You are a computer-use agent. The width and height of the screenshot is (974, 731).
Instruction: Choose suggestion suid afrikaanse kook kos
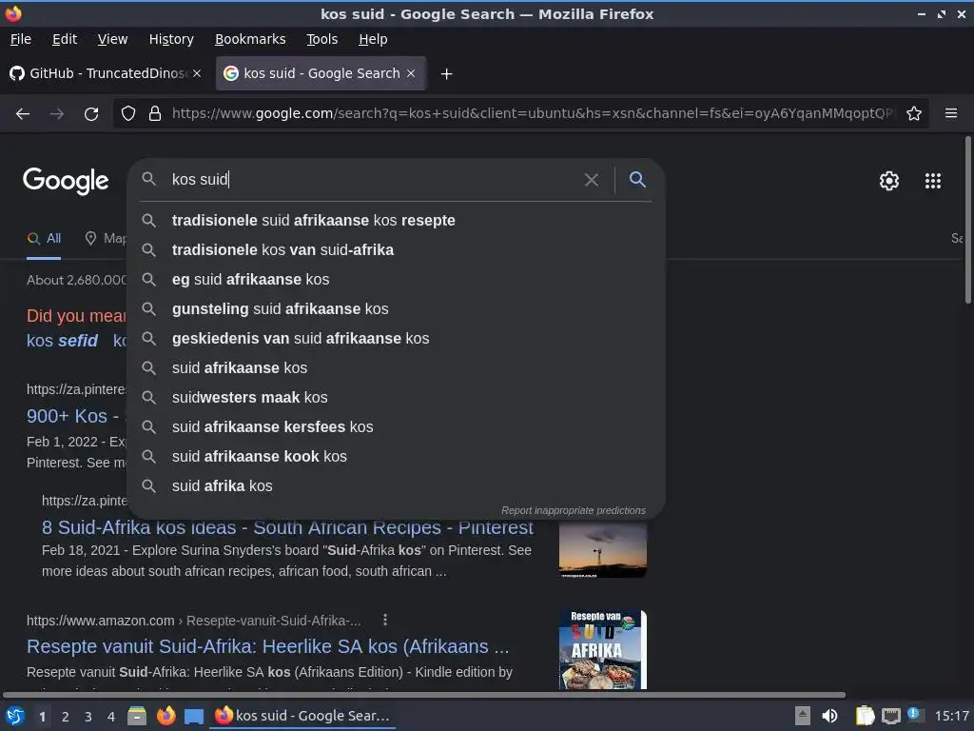397,457
